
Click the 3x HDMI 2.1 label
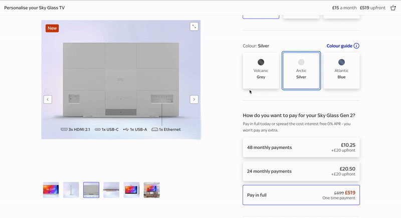(x=76, y=129)
